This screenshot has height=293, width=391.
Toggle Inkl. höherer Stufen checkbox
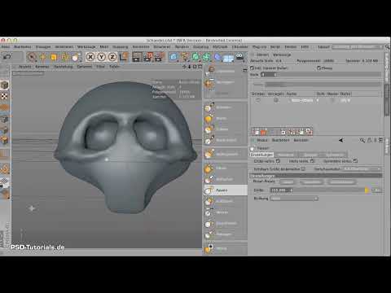click(x=252, y=68)
